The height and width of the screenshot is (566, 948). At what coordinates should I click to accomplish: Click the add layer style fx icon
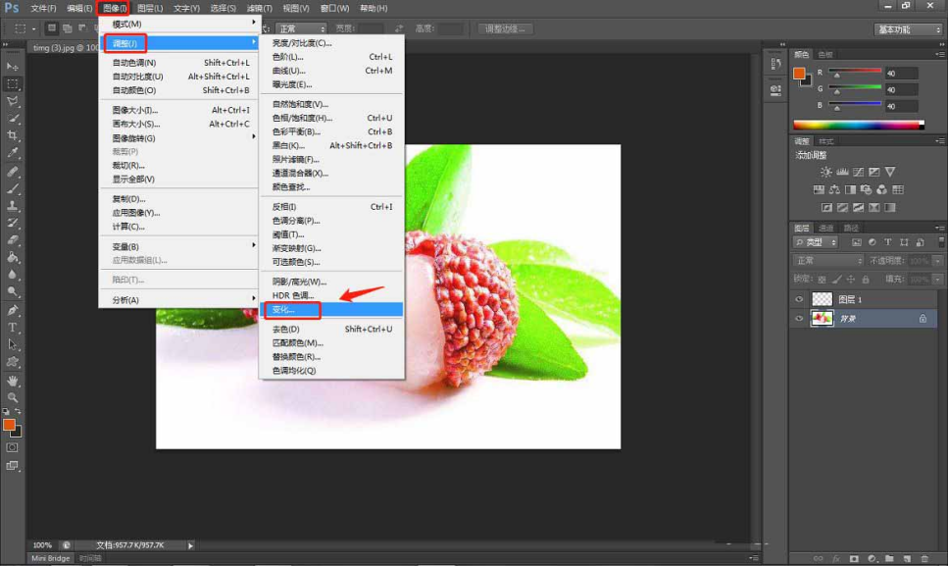pyautogui.click(x=834, y=558)
